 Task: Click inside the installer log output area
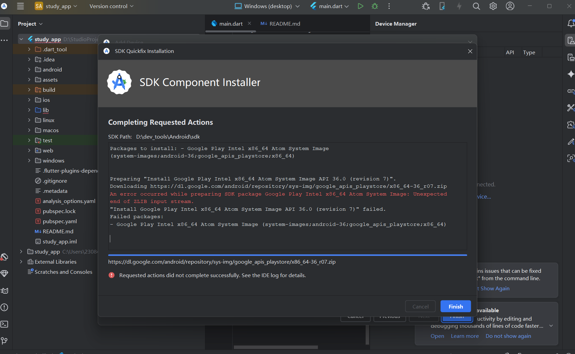(x=287, y=196)
